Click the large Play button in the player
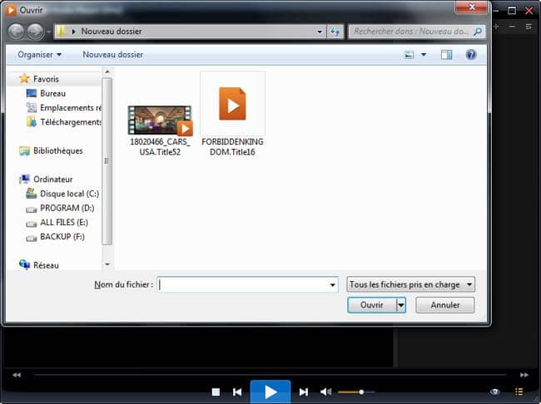541x404 pixels. 270,392
